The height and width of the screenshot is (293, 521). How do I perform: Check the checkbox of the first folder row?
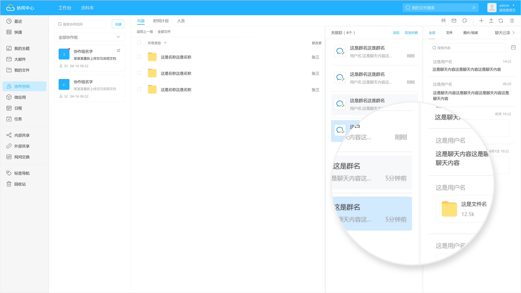(x=139, y=57)
